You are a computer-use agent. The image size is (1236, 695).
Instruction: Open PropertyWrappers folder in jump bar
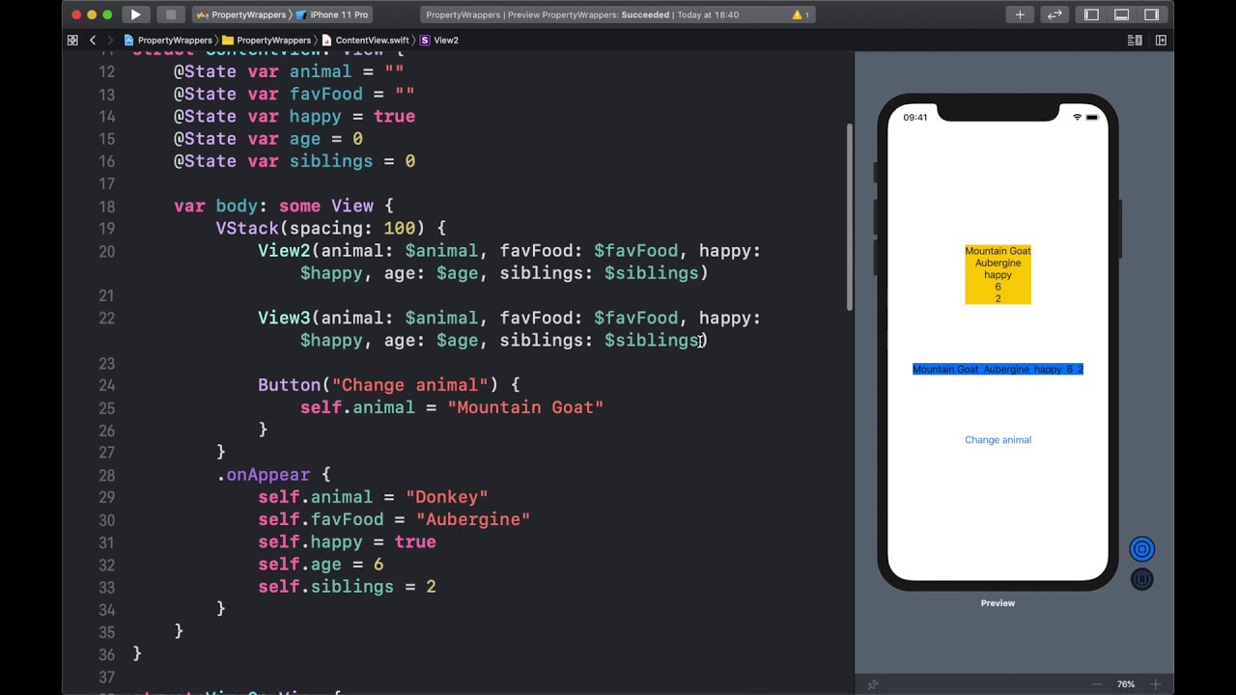pos(267,41)
